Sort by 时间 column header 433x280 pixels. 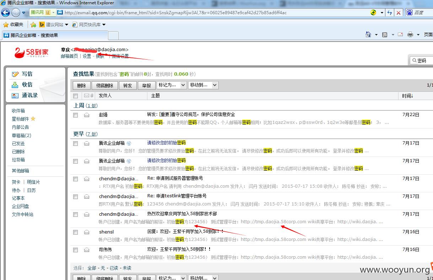coord(407,96)
